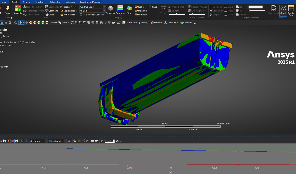Image resolution: width=296 pixels, height=174 pixels.
Task: Stop the animation with the red square
Action: tap(12, 141)
